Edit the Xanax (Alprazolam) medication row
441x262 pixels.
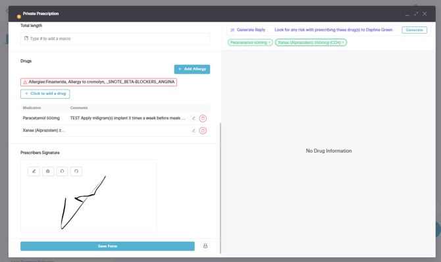[x=194, y=130]
